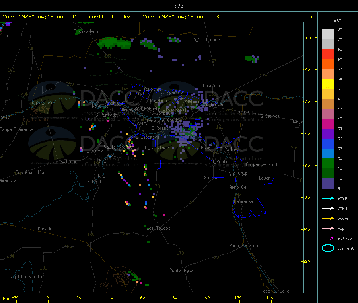Click the R_Padre label
This screenshot has height=303, width=358.
[x=228, y=149]
